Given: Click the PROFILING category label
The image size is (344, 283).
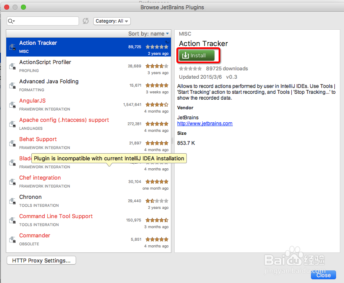Looking at the screenshot, I should [29, 70].
